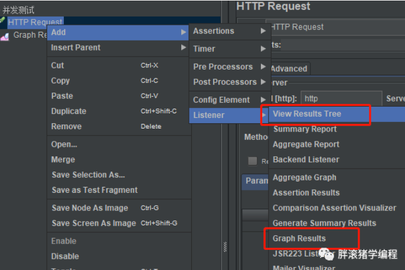Select Graph Results from the listener list
Screen dimensions: 405x270
(x=299, y=239)
